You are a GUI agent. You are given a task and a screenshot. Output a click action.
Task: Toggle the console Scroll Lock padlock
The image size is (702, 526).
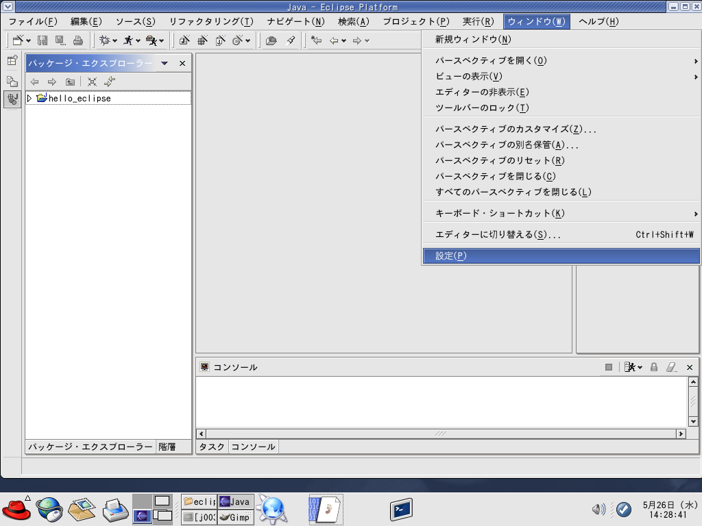click(653, 367)
